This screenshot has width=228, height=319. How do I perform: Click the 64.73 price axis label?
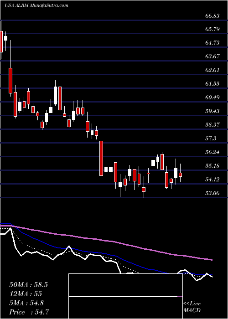(212, 43)
